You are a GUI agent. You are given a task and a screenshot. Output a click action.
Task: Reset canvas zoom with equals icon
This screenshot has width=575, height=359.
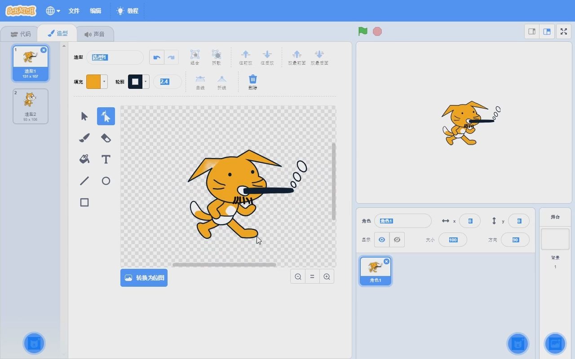[x=312, y=277]
